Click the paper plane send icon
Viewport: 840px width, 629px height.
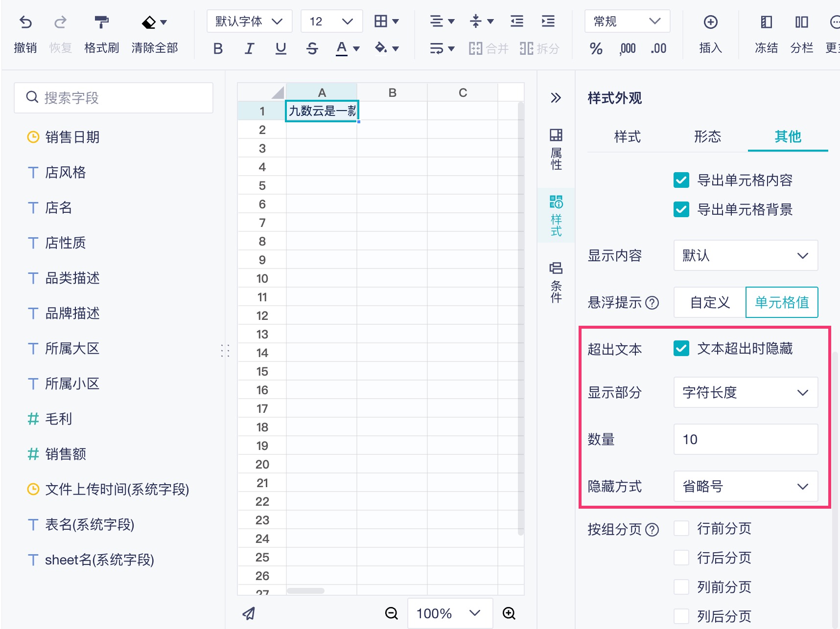(249, 613)
